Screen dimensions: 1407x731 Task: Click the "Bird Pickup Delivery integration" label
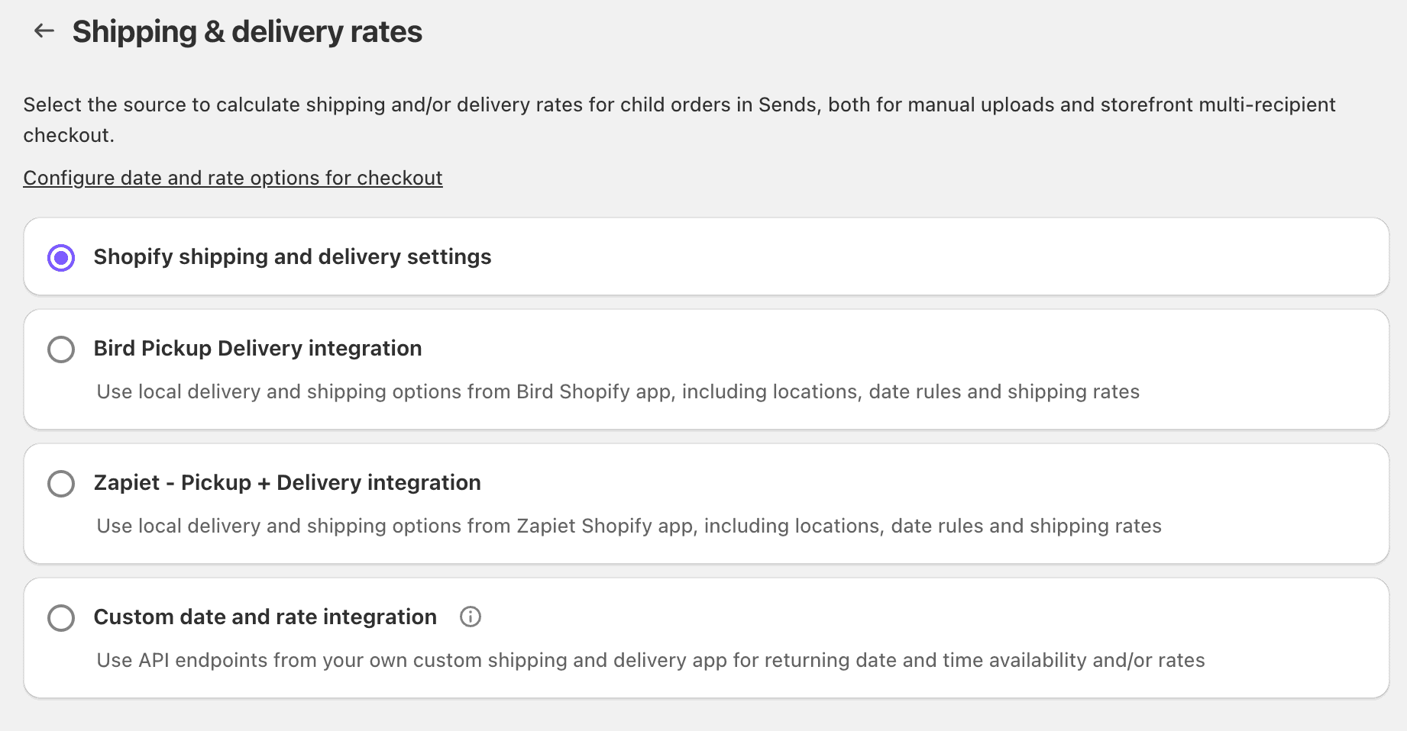257,349
